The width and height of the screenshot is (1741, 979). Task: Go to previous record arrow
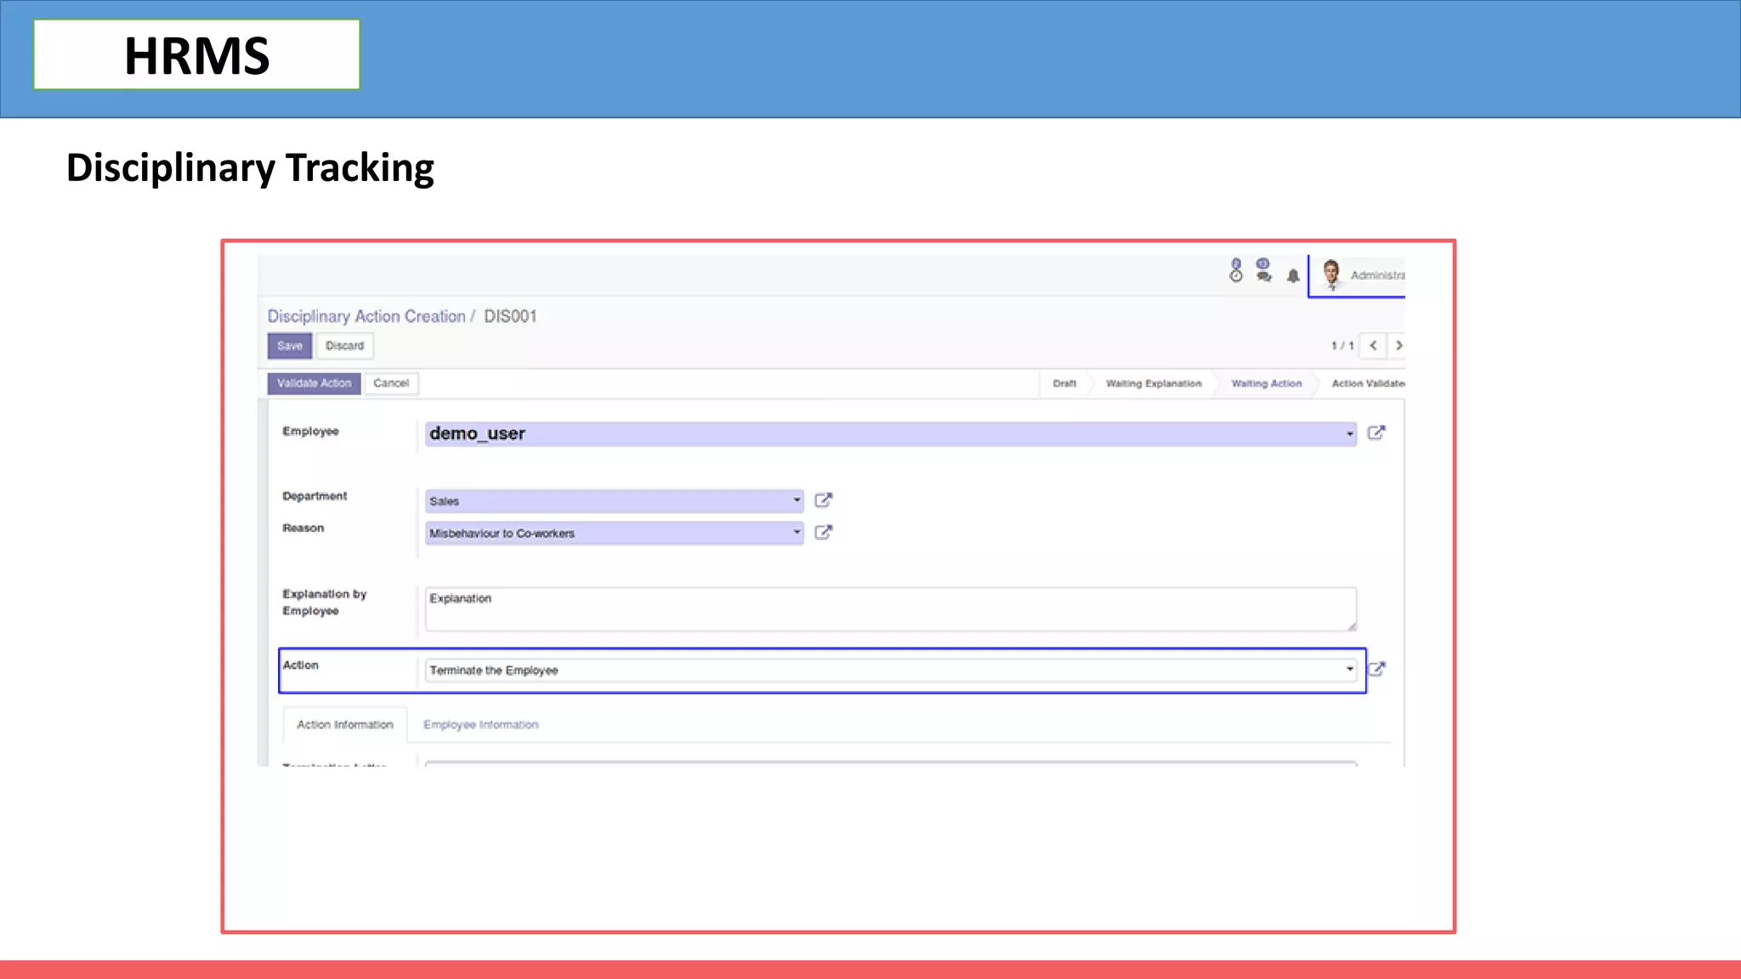click(x=1373, y=346)
